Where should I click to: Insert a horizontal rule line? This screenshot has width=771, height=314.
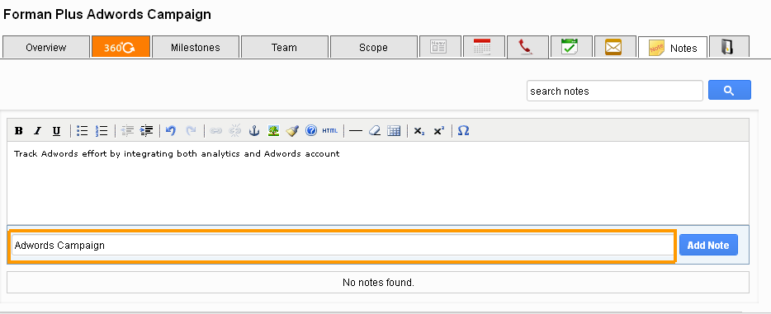pos(356,130)
